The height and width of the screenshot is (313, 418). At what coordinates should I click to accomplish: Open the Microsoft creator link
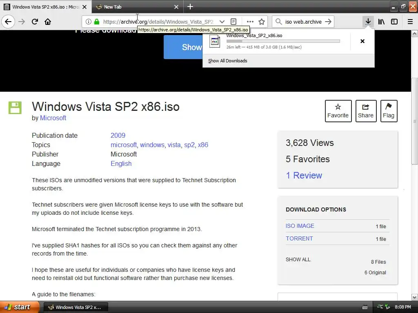coord(53,118)
